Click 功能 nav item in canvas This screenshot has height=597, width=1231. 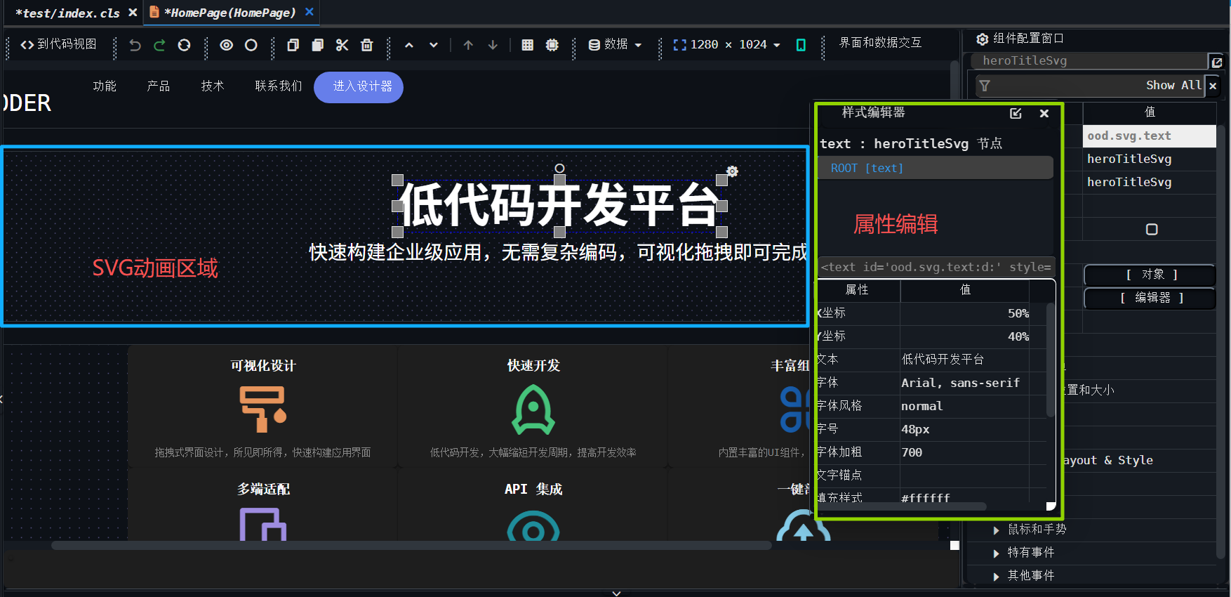105,86
